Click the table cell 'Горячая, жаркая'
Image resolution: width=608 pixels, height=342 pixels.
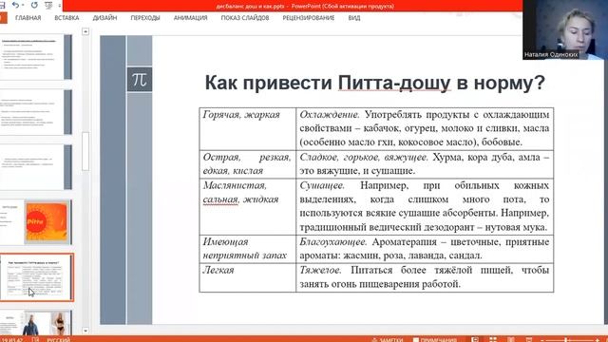tap(247, 129)
